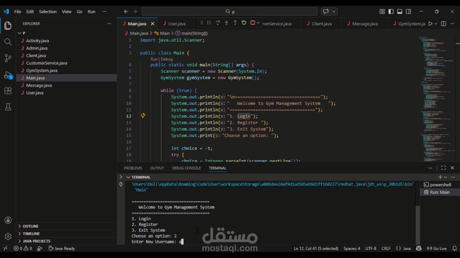
Task: Click the debug Step Over button
Action: pos(218,23)
